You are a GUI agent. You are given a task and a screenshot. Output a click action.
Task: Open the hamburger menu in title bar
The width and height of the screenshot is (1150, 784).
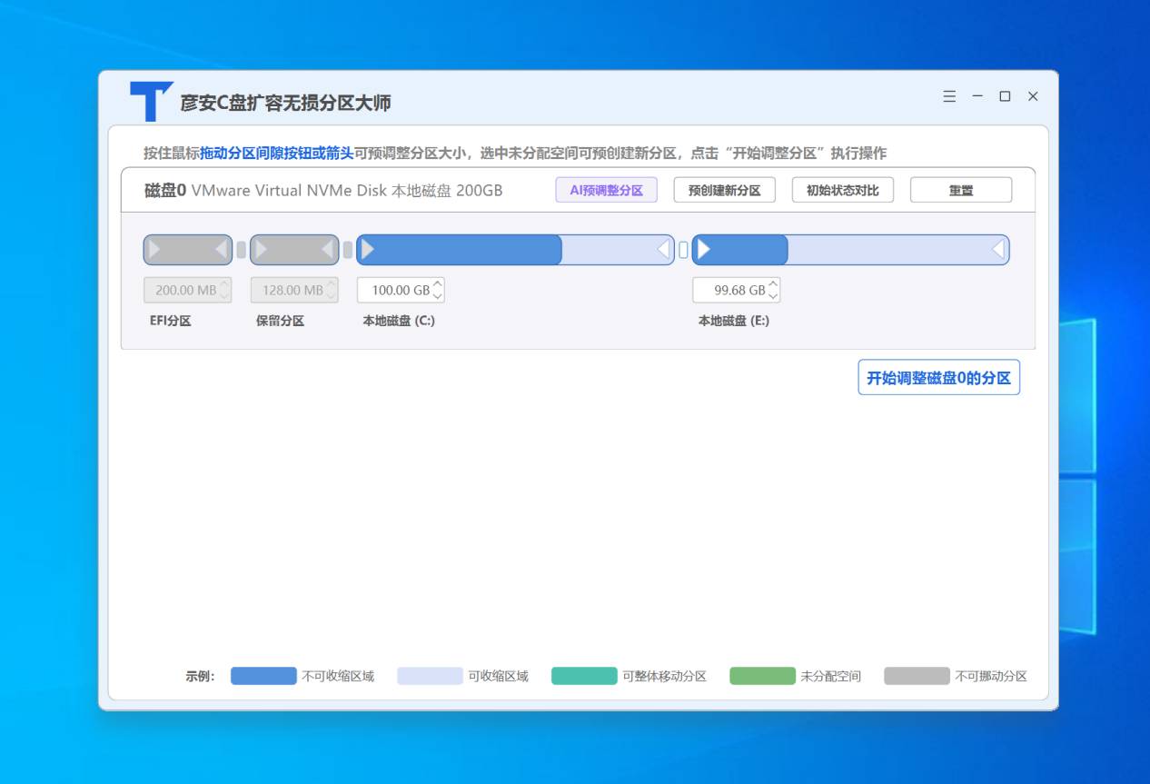(x=949, y=96)
